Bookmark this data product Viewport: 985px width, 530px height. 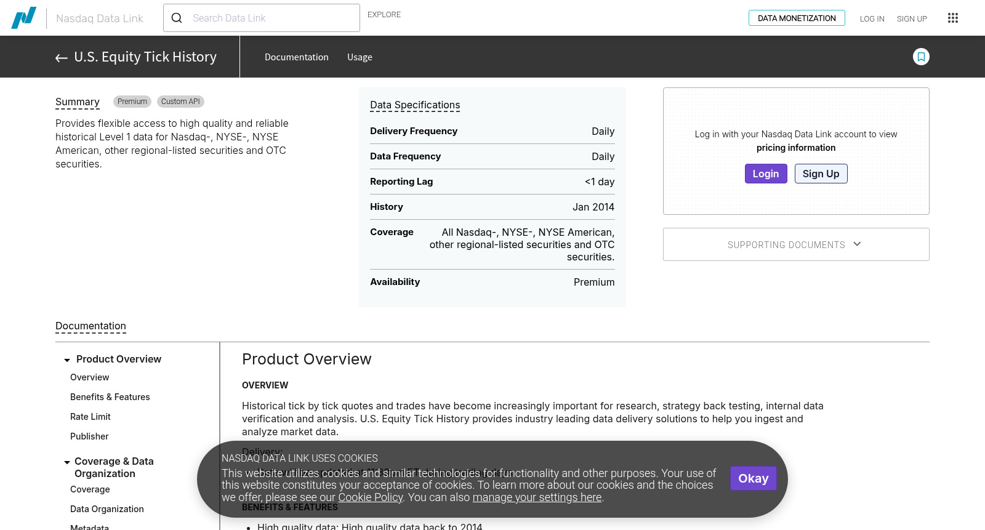pyautogui.click(x=921, y=57)
